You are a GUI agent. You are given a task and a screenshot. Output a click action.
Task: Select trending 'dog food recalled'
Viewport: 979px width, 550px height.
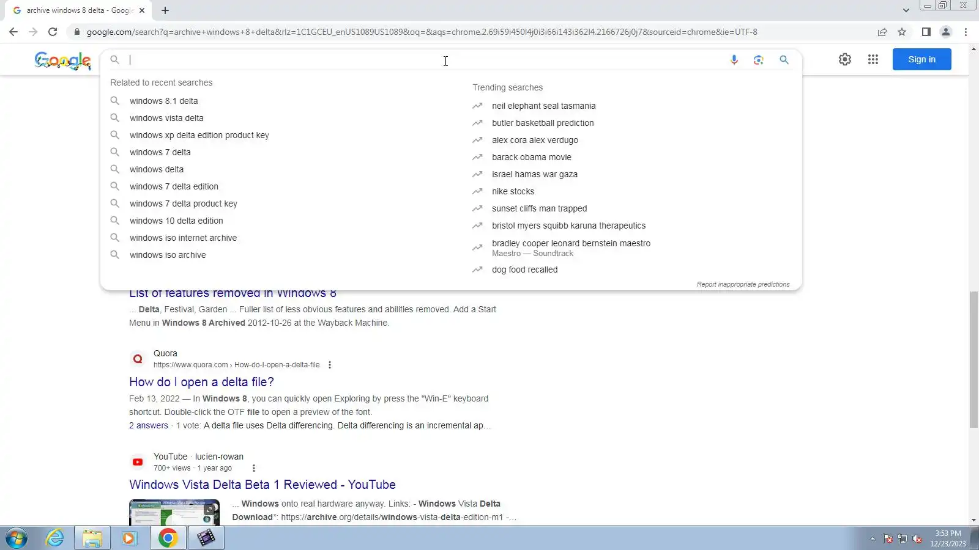coord(524,269)
